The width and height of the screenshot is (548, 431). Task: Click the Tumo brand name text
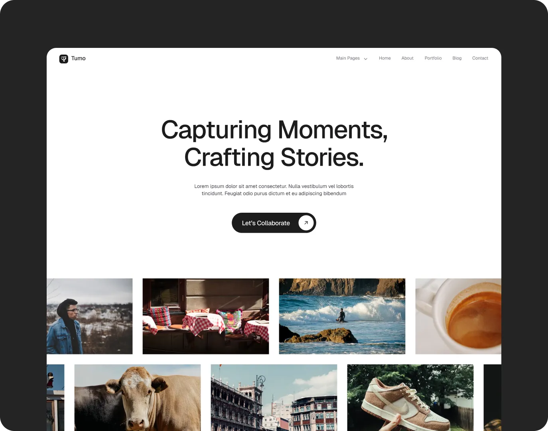pos(78,58)
